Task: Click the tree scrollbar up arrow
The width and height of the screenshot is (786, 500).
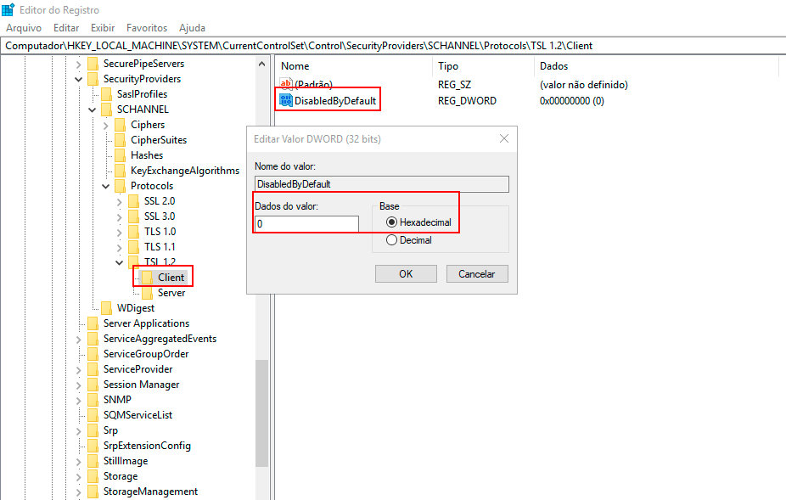Action: 261,64
